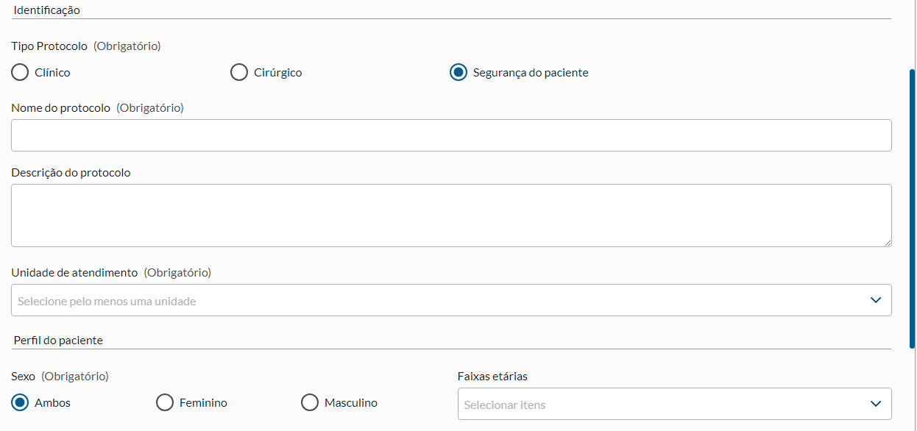Focus the Descrição do protocolo textarea
The height and width of the screenshot is (431, 917).
[x=450, y=215]
